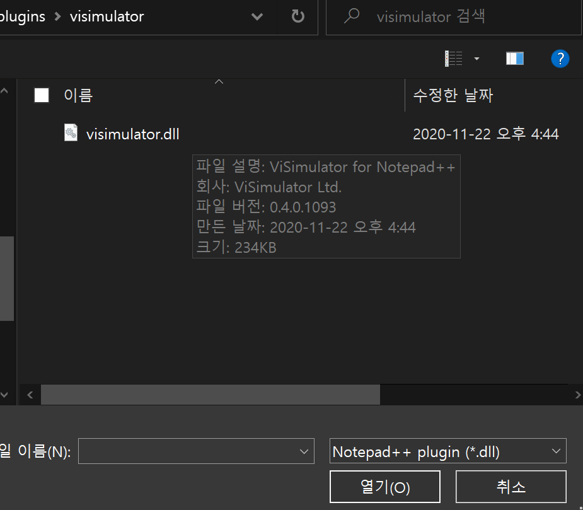The image size is (583, 510).
Task: Click the horizontal scrollbar right arrow
Action: click(x=577, y=395)
